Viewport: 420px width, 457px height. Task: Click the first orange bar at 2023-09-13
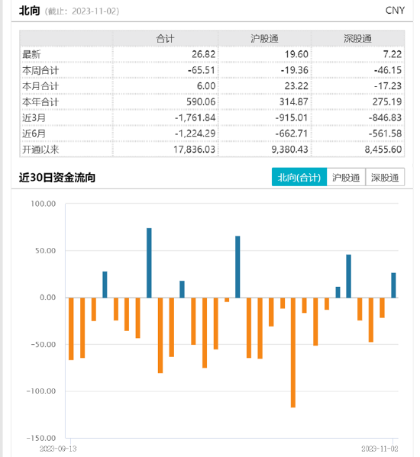71,329
